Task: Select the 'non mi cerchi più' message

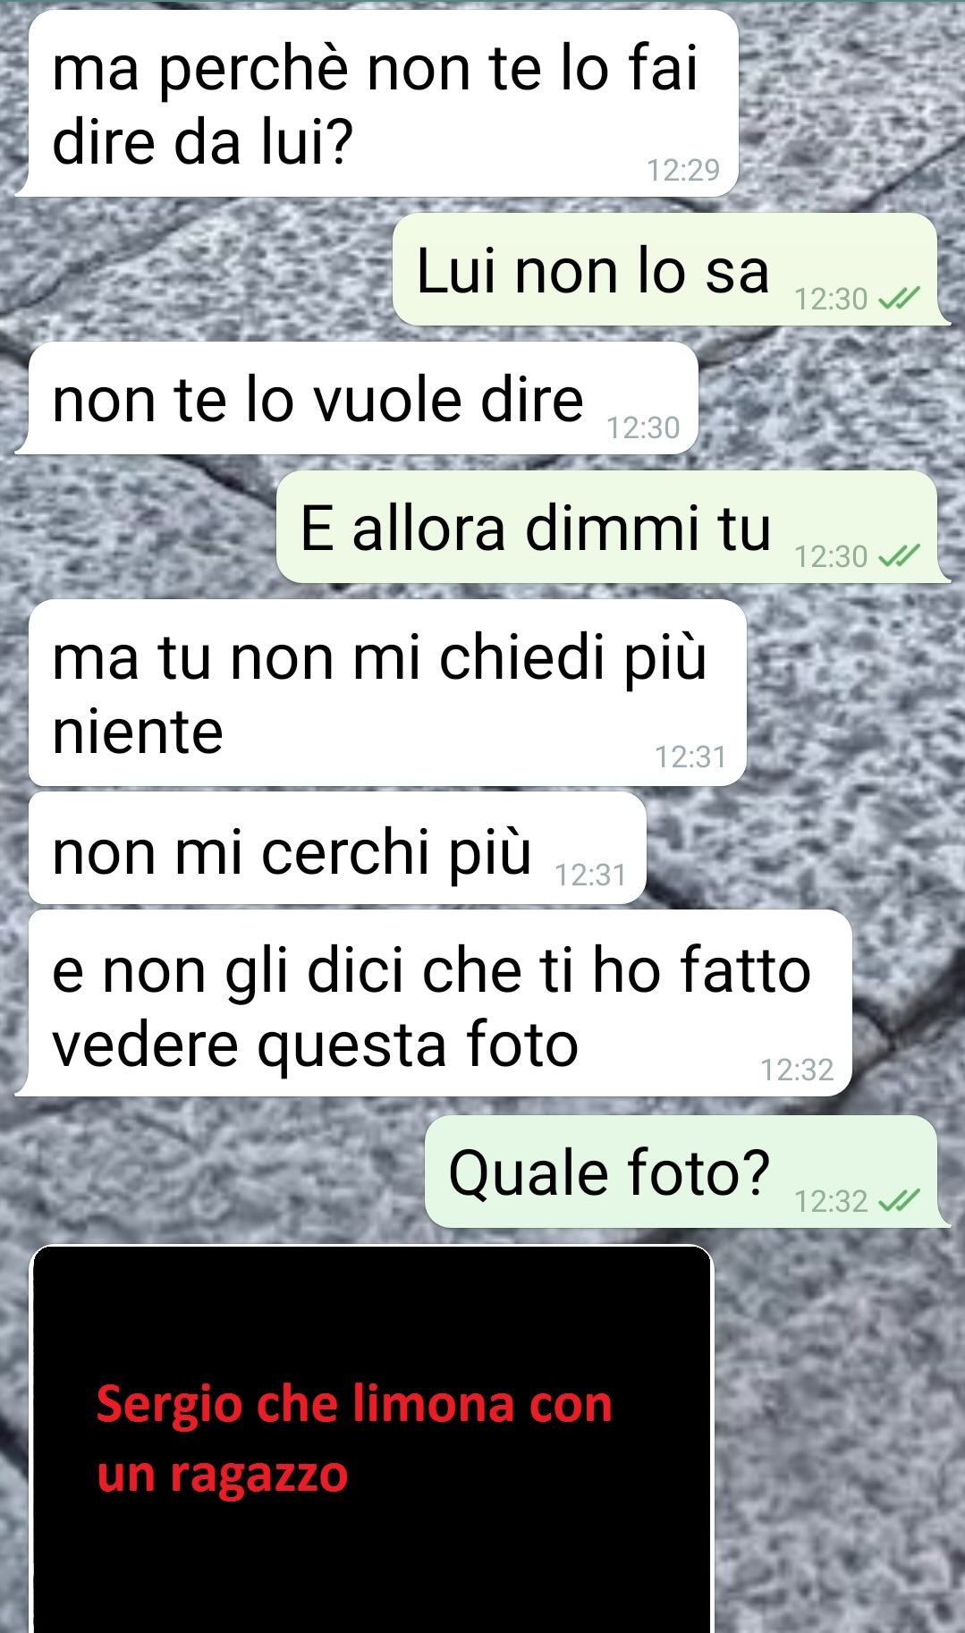Action: coord(337,848)
